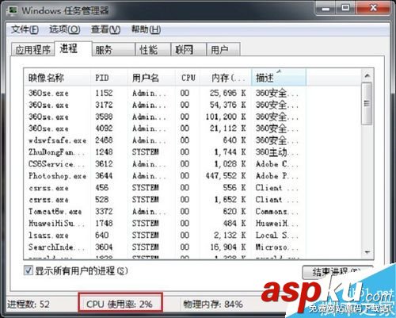Click PID value 3644
This screenshot has width=396, height=318.
point(104,176)
